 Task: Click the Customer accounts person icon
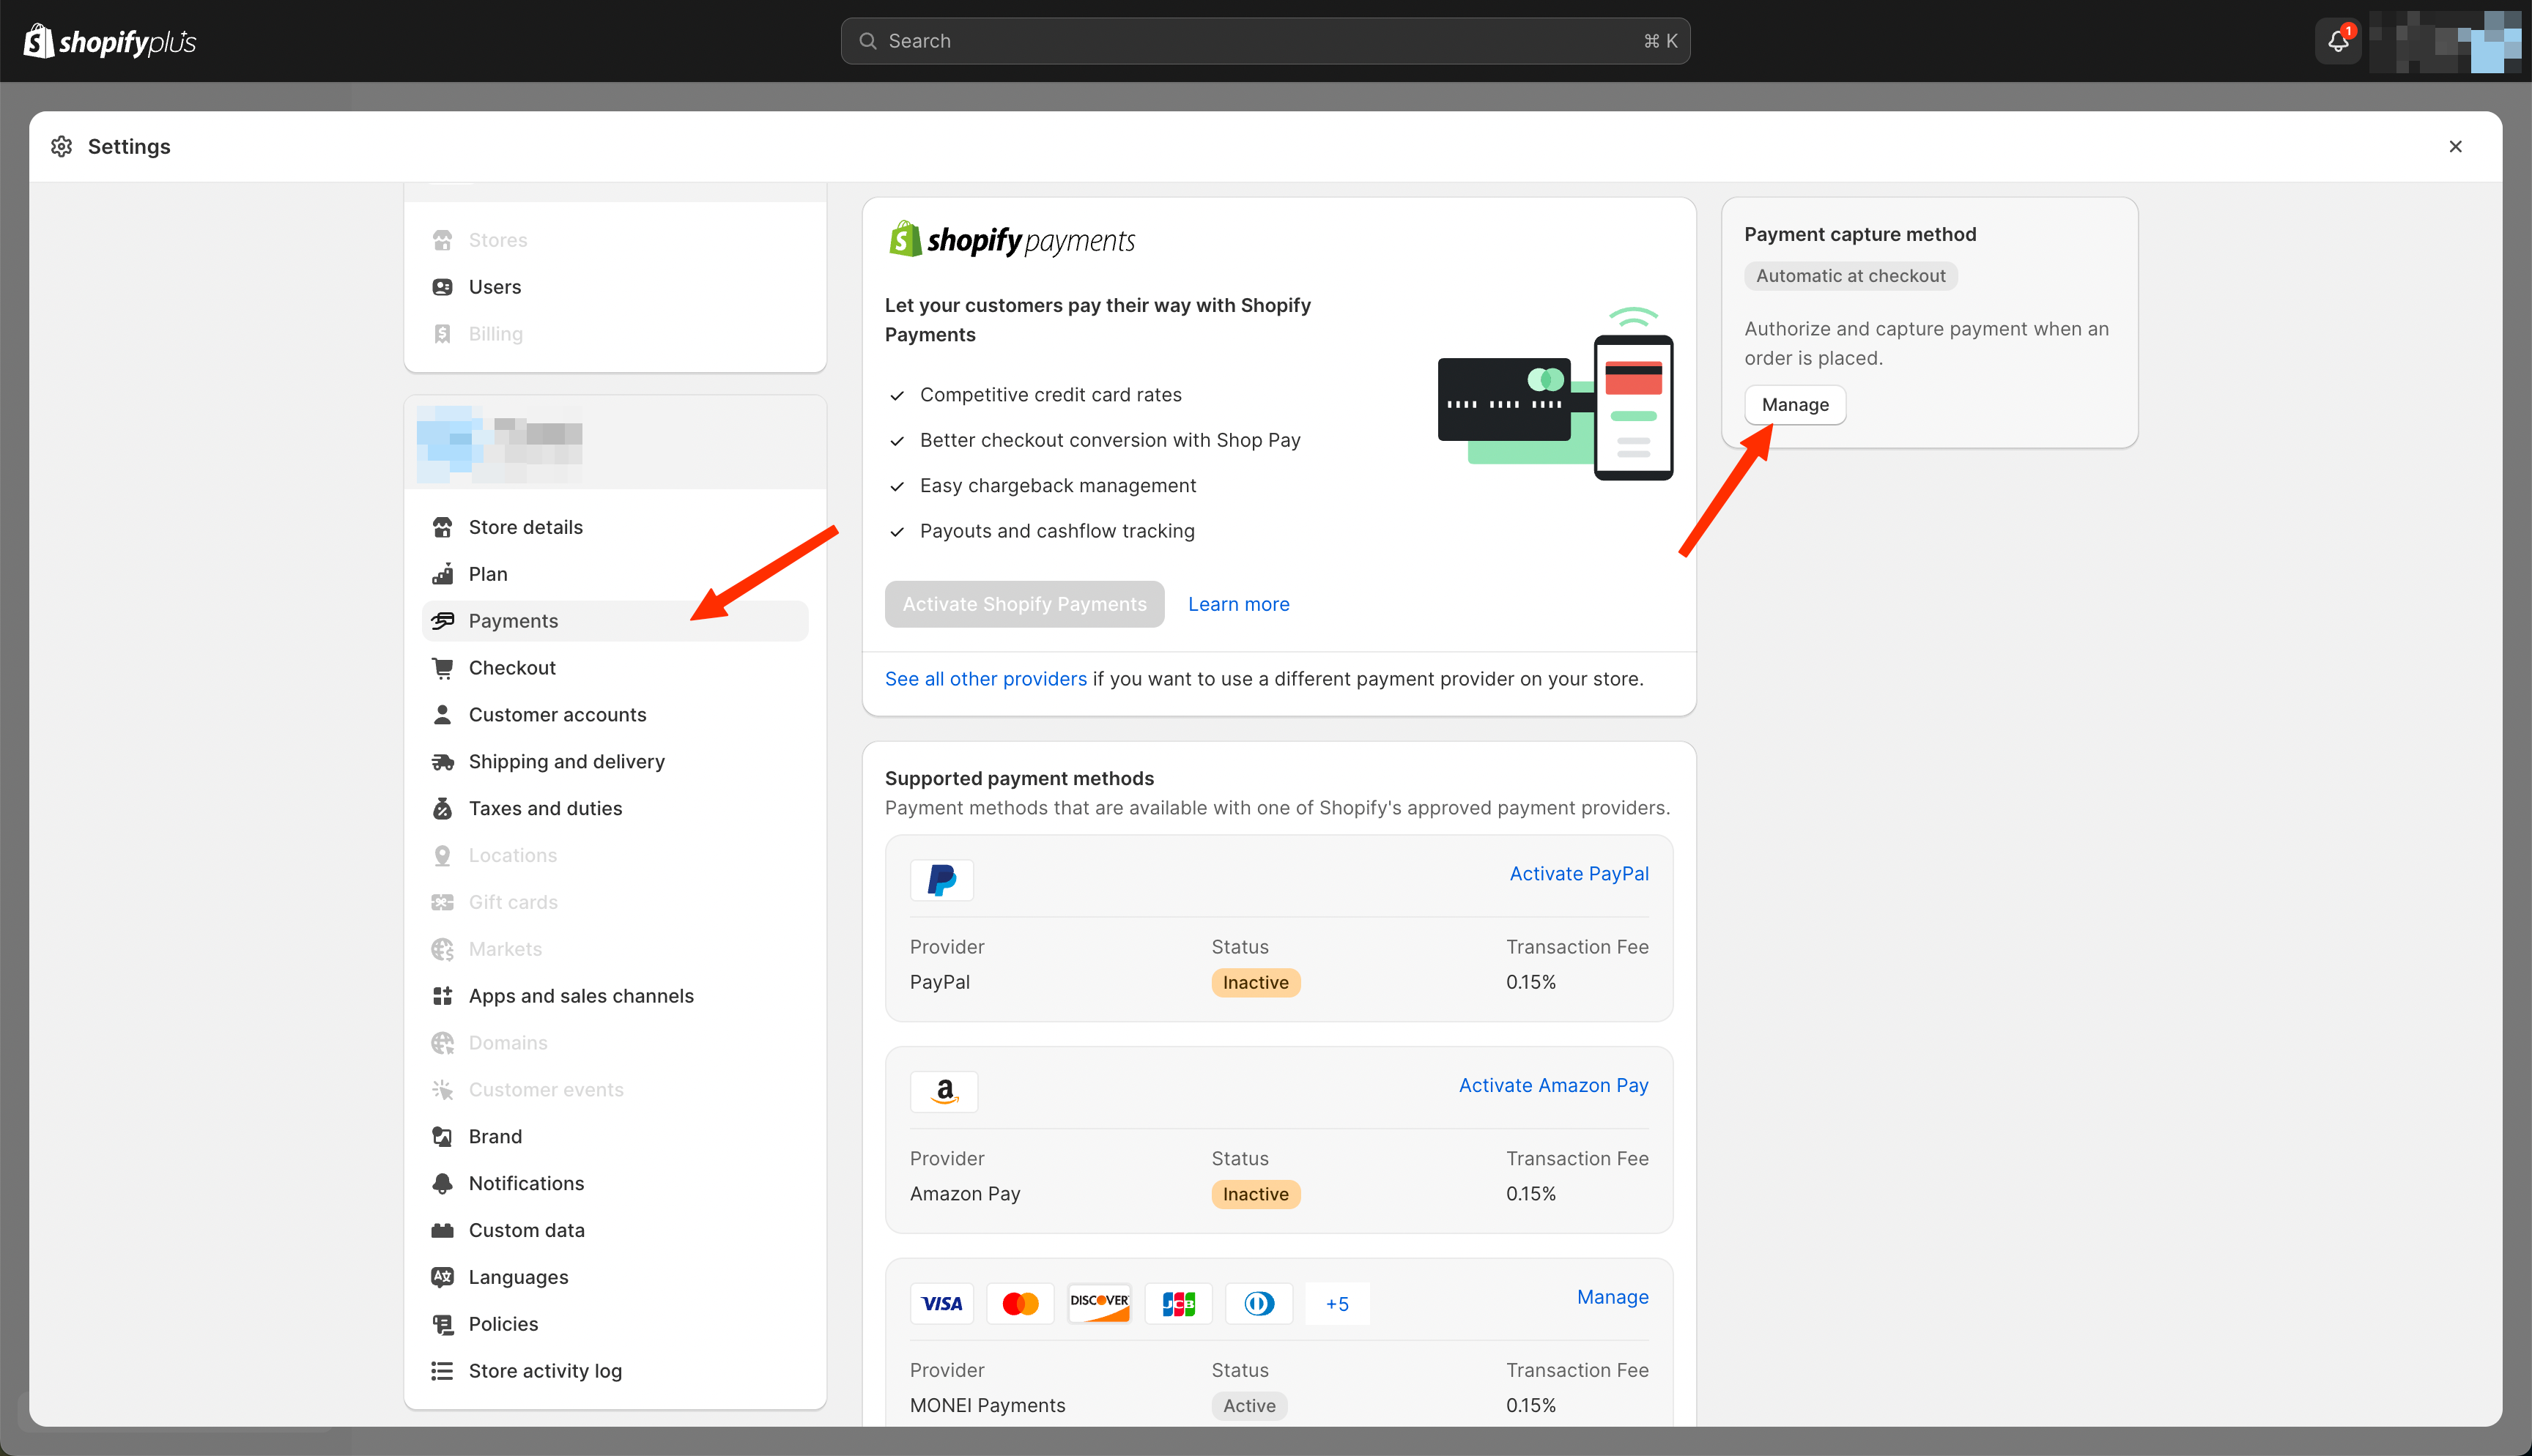(442, 715)
